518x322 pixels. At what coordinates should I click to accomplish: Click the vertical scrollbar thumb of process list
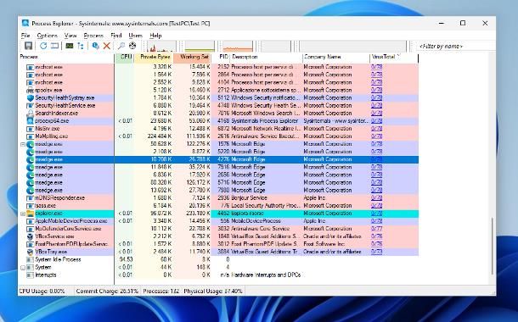click(492, 246)
